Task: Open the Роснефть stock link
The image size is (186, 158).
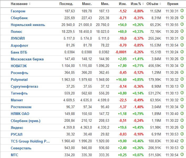Action: tap(19, 73)
